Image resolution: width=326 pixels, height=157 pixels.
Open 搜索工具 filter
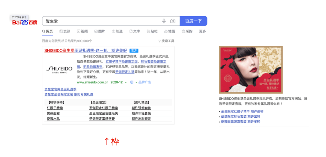coord(166,41)
